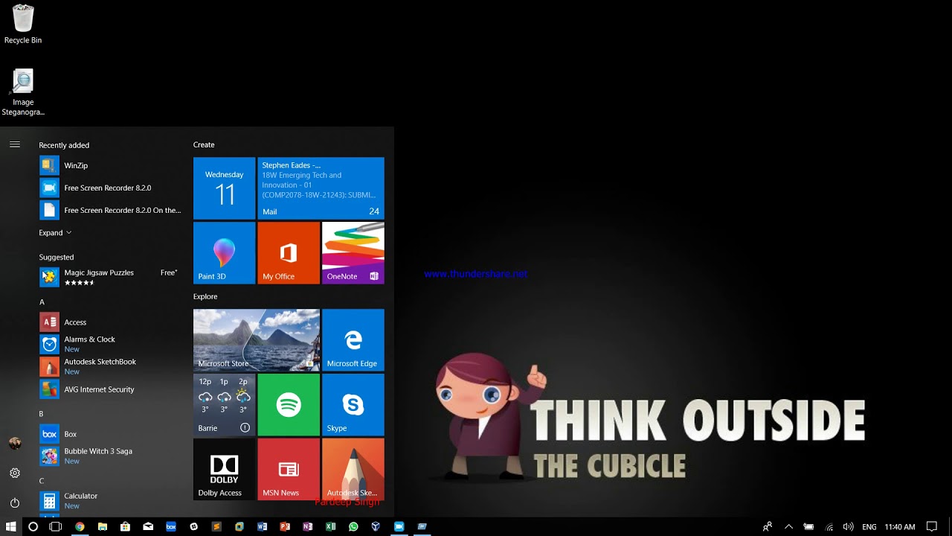Expand the Recently added list
Image resolution: width=952 pixels, height=536 pixels.
pos(55,233)
